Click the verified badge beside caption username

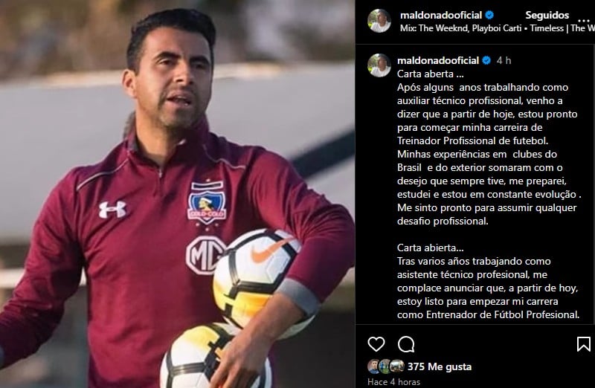pos(486,60)
